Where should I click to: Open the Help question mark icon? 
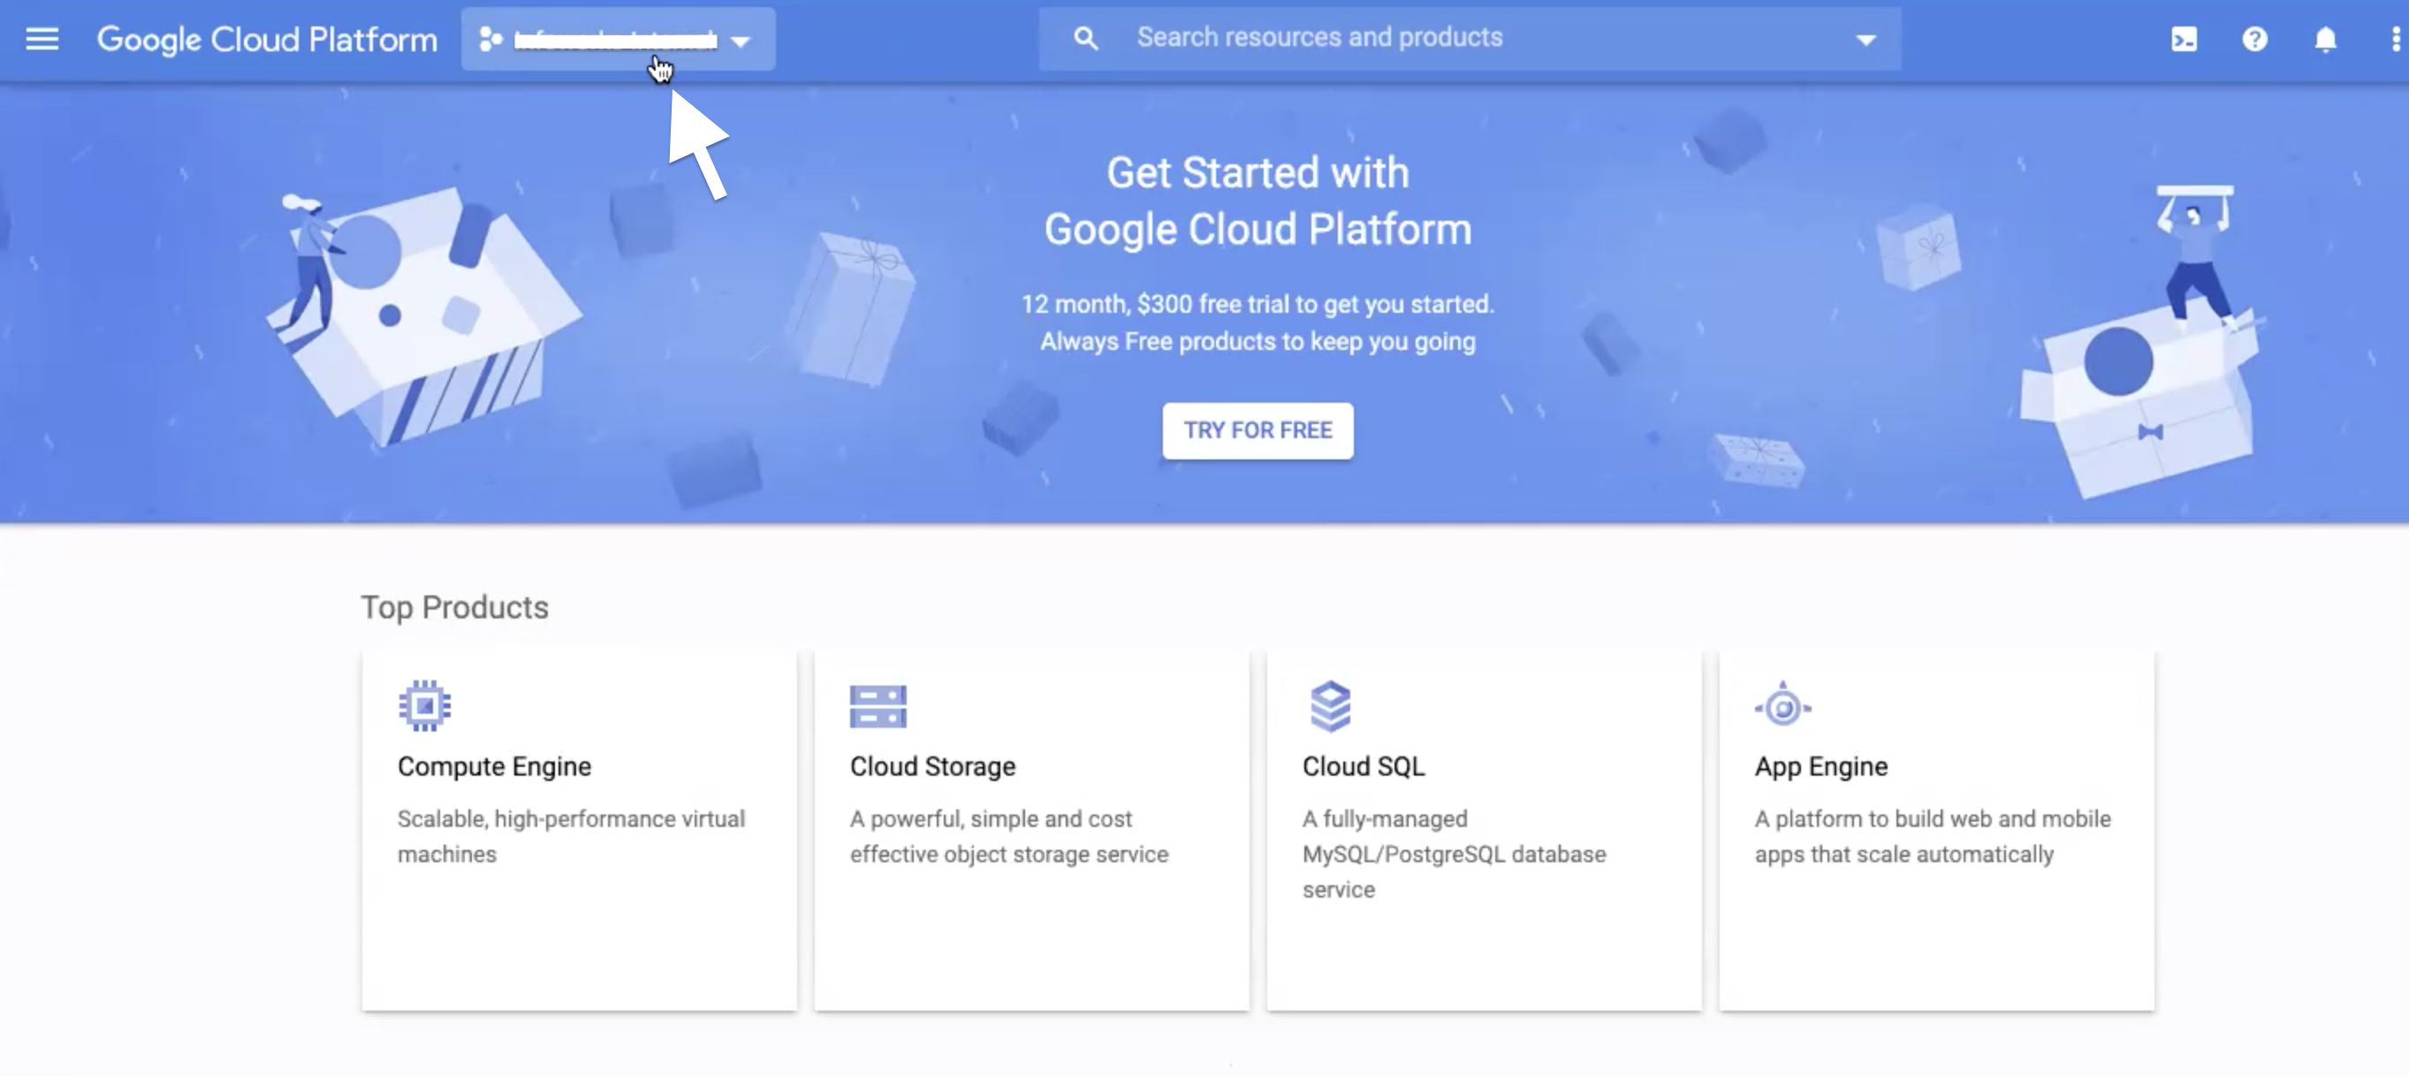[x=2254, y=39]
